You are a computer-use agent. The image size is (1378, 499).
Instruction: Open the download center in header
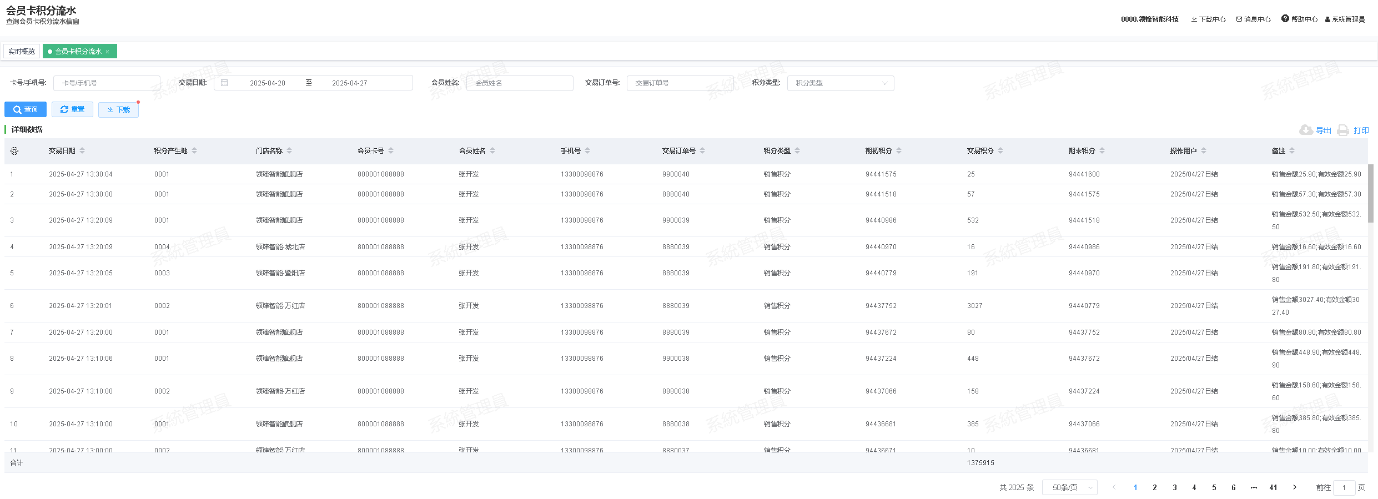pyautogui.click(x=1208, y=19)
